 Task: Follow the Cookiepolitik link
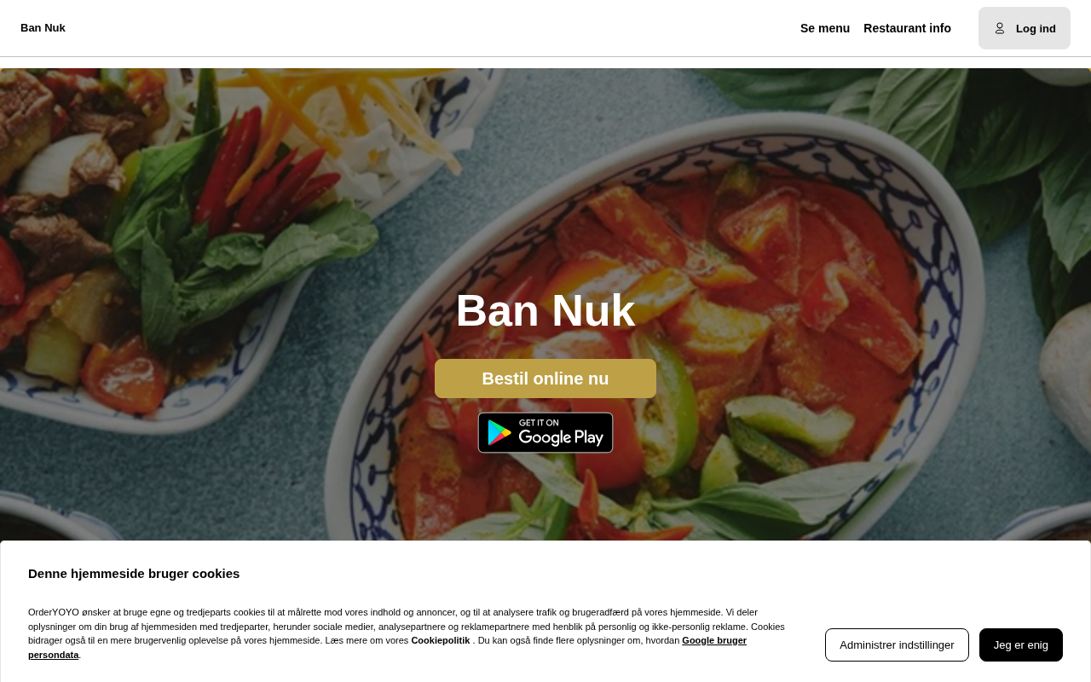[441, 640]
